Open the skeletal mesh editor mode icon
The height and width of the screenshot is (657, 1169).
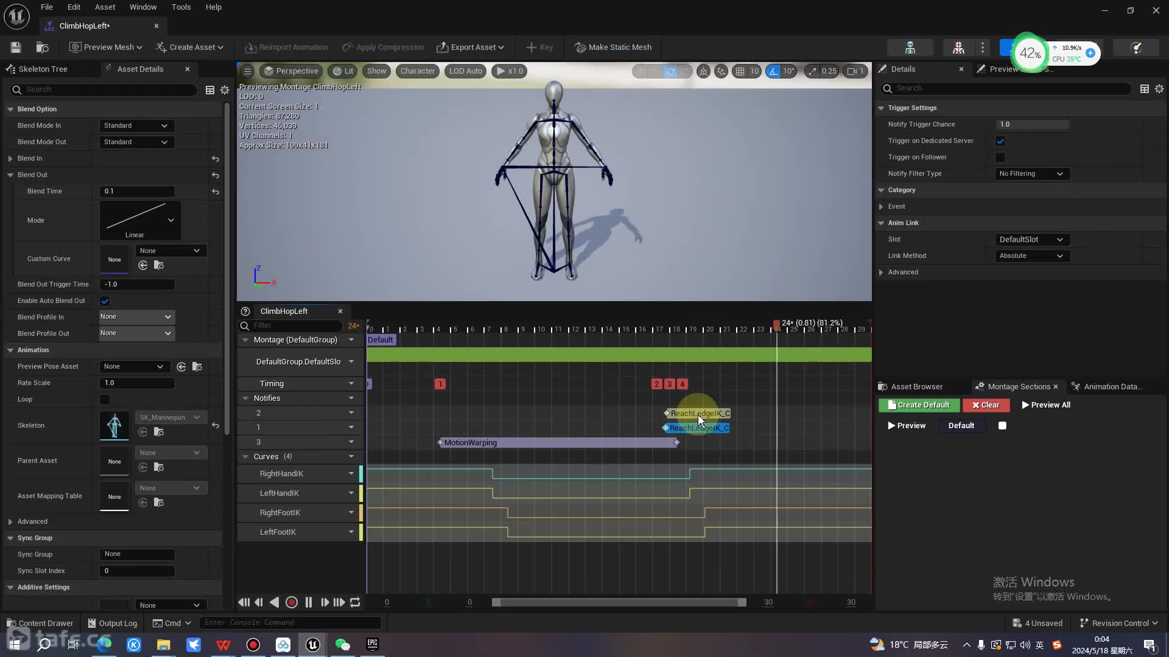[x=958, y=47]
